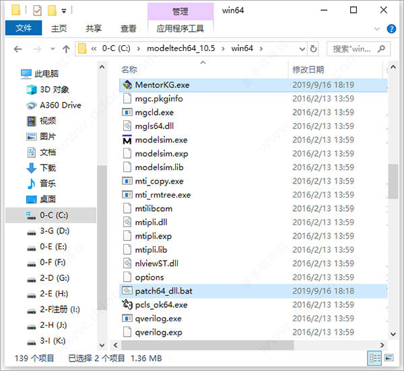Click the navigation pane scrollbar thumb
Viewport: 404px width, 371px height.
click(x=102, y=239)
